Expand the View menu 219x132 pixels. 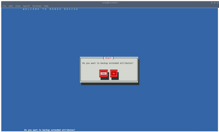click(x=18, y=6)
